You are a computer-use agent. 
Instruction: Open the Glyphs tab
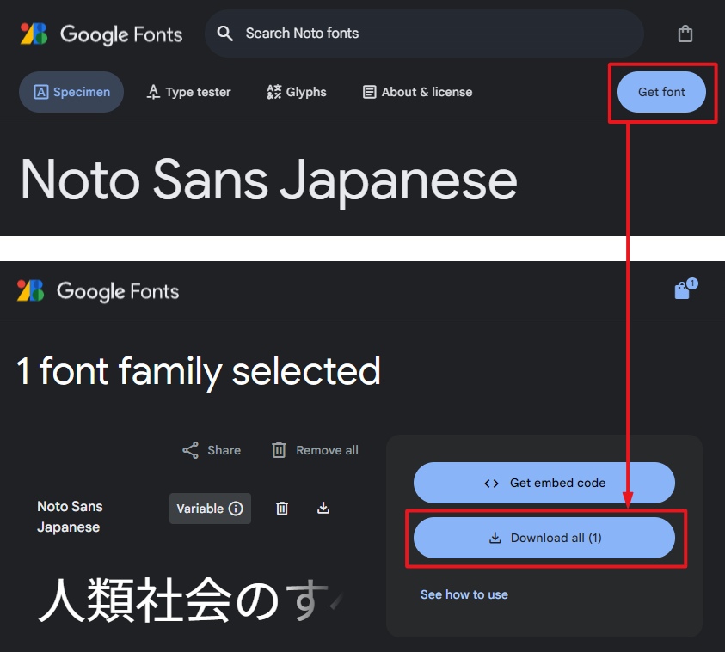coord(297,92)
